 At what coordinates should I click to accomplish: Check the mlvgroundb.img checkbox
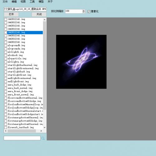tap(6, 46)
